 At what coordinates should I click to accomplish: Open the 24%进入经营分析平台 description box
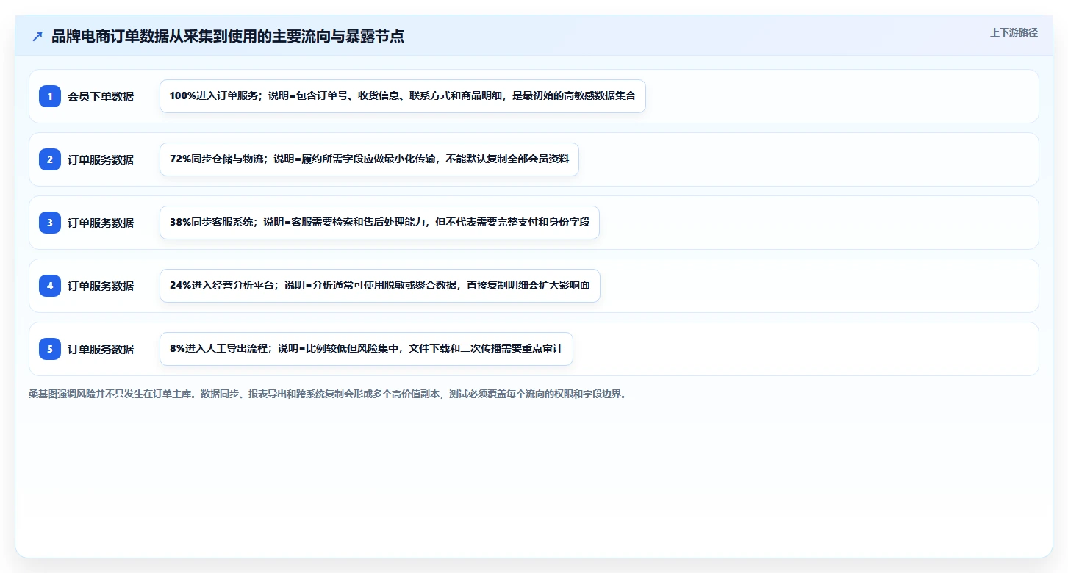[x=380, y=286]
